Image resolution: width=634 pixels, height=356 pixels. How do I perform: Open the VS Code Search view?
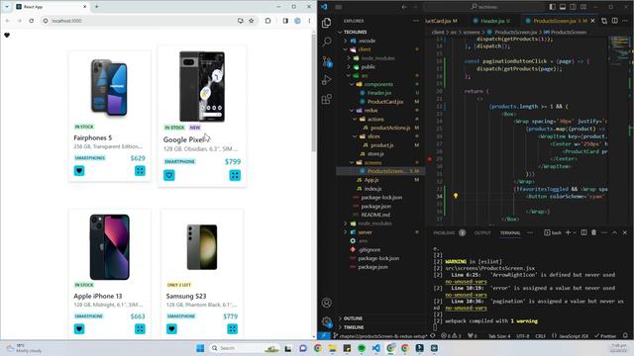tap(327, 42)
